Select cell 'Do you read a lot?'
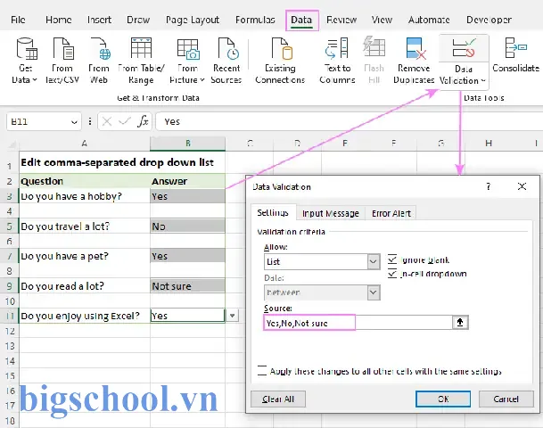The width and height of the screenshot is (543, 428). 85,286
